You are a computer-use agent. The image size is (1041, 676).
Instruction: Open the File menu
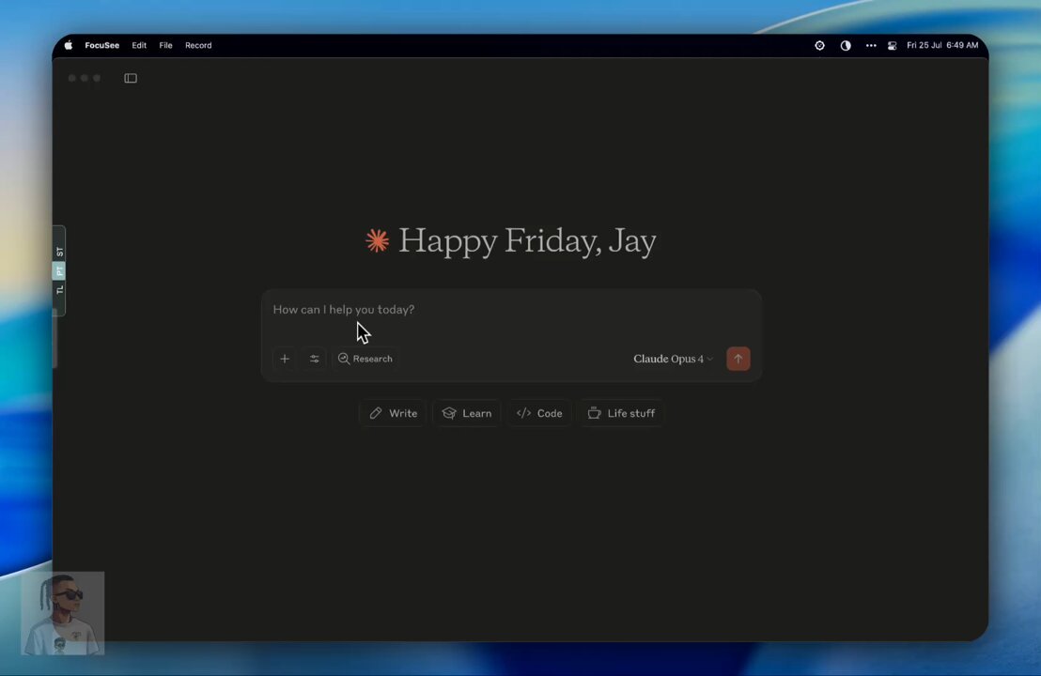pos(165,45)
